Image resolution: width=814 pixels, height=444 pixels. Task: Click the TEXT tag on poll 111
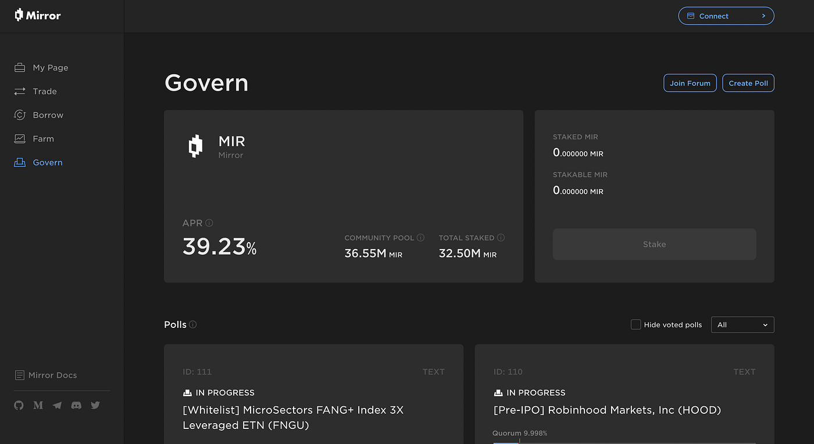(434, 372)
